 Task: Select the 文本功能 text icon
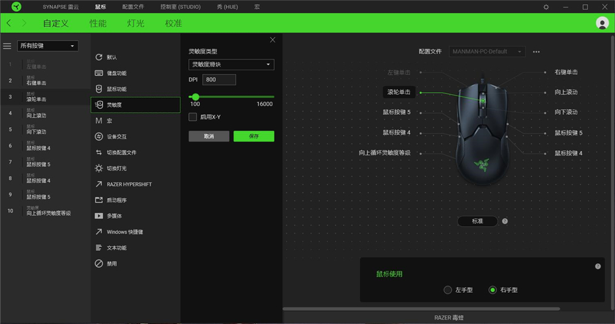[99, 248]
